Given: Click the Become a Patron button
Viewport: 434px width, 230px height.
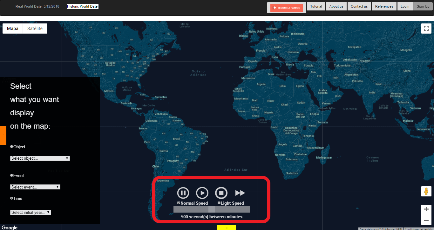Looking at the screenshot, I should coord(287,8).
